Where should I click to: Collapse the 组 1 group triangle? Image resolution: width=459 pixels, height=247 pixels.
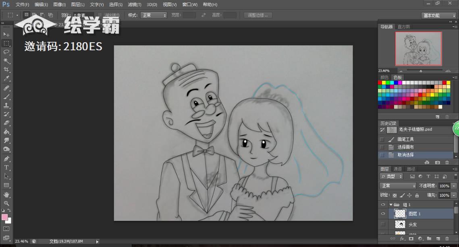tap(391, 205)
